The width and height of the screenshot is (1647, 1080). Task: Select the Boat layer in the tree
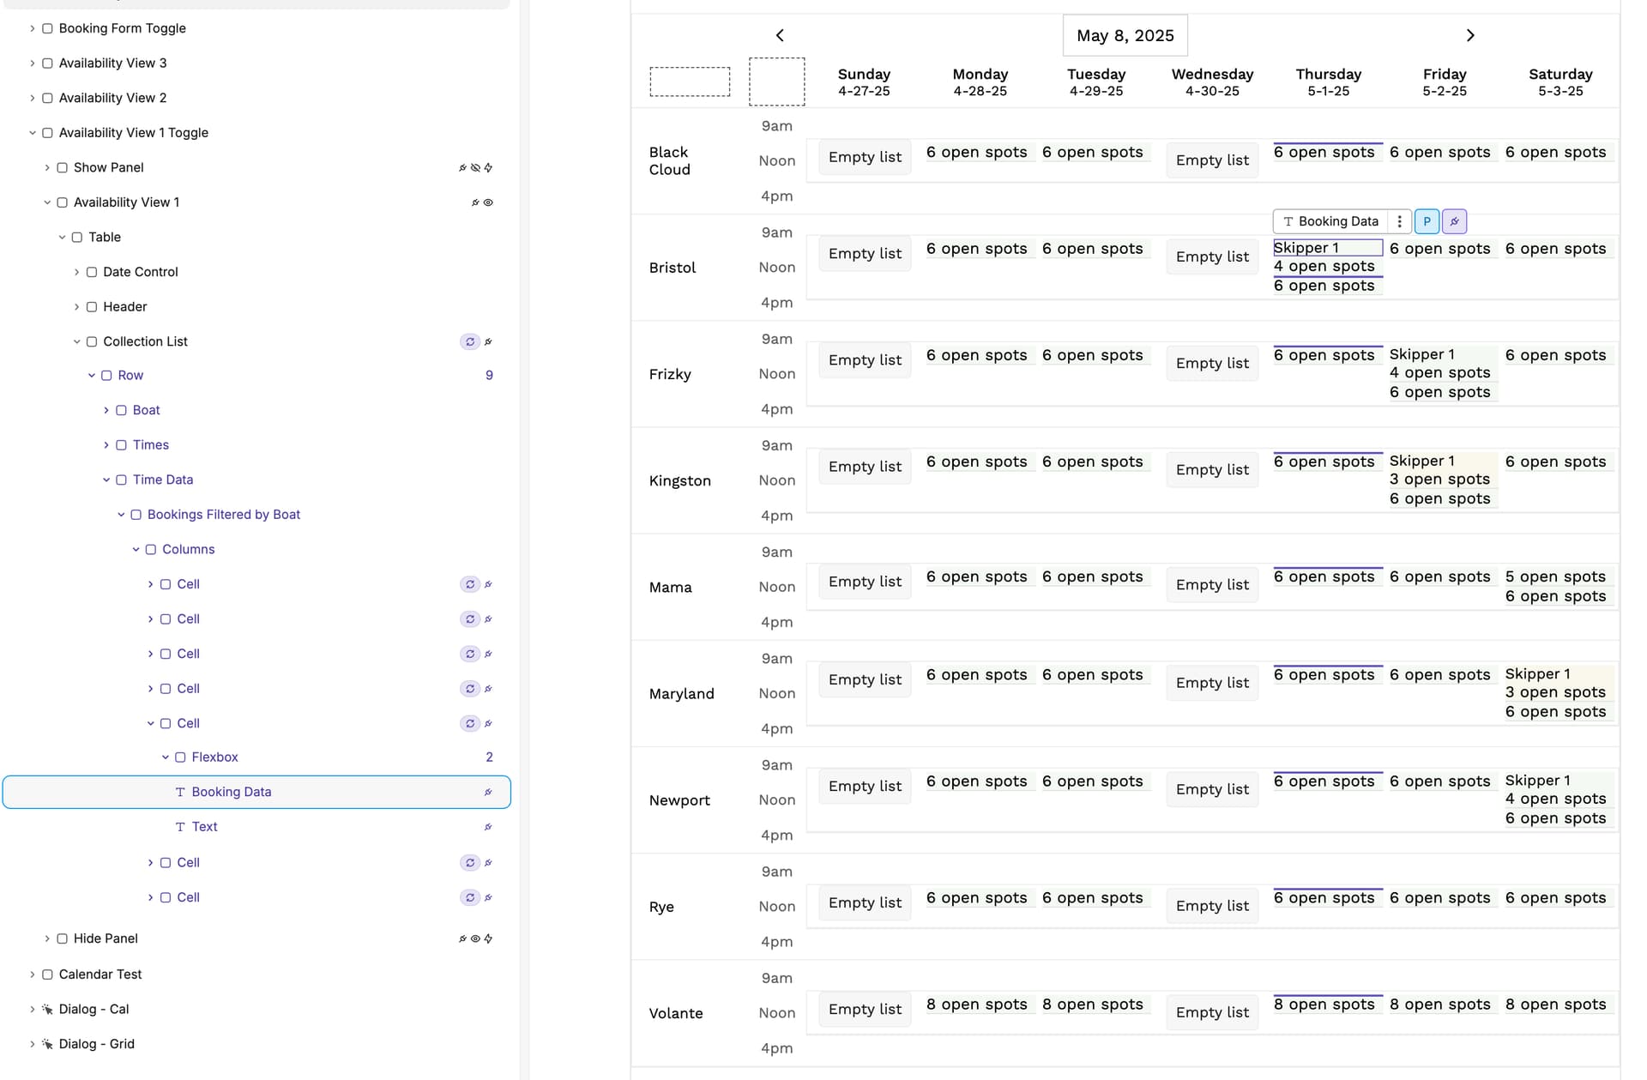[x=146, y=411]
